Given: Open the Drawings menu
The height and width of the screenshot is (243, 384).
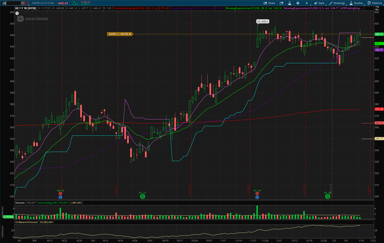Looking at the screenshot, I should 337,3.
